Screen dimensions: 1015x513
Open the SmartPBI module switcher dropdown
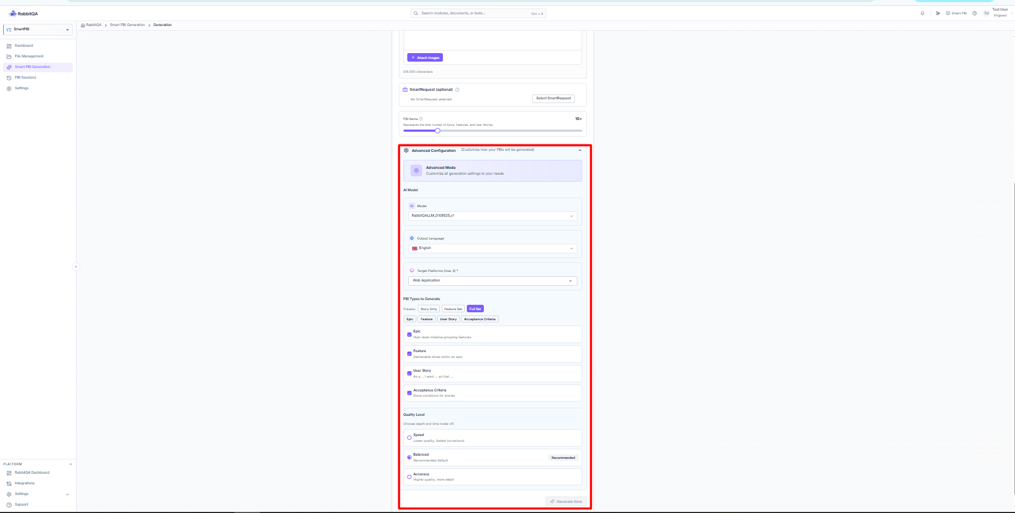[38, 30]
